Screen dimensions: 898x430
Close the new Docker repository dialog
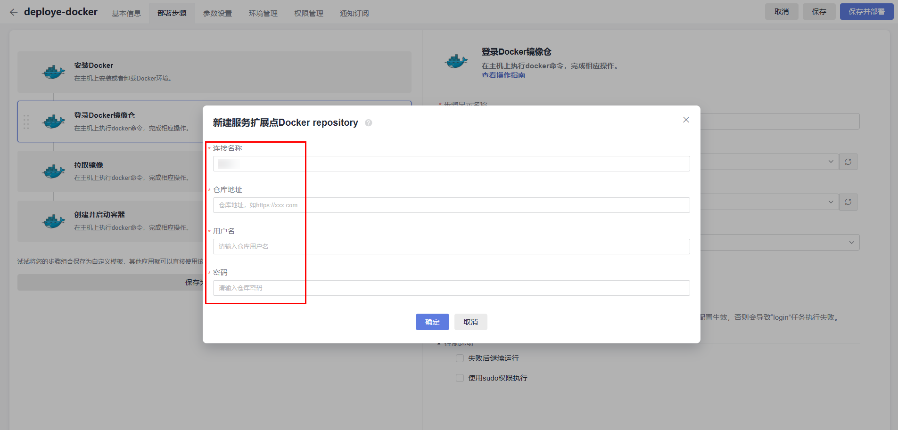pos(686,120)
